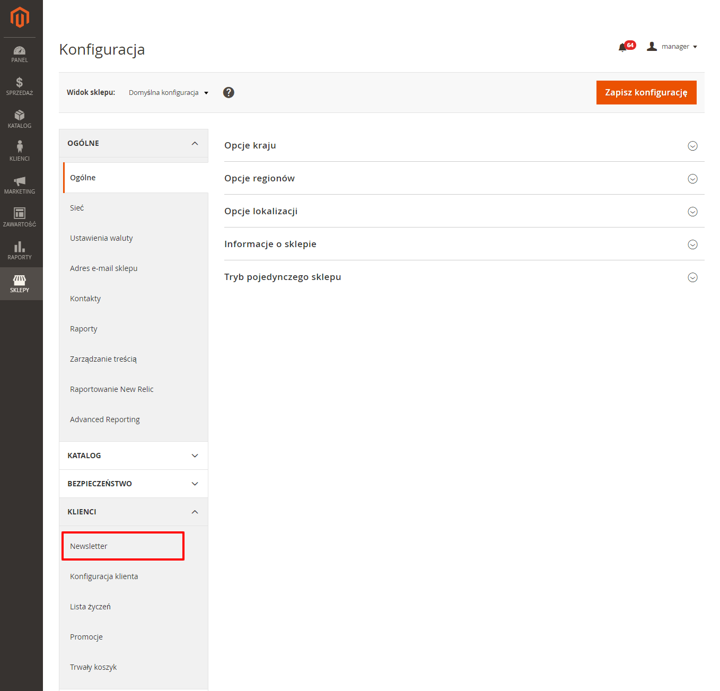Image resolution: width=720 pixels, height=691 pixels.
Task: Open the Raporty bar chart icon
Action: [x=20, y=251]
